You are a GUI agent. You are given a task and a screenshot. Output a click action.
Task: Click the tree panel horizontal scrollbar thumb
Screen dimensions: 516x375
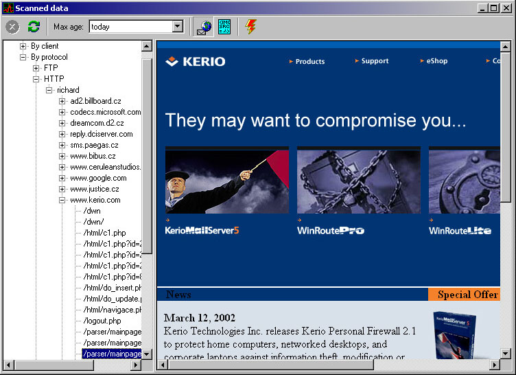pos(54,365)
